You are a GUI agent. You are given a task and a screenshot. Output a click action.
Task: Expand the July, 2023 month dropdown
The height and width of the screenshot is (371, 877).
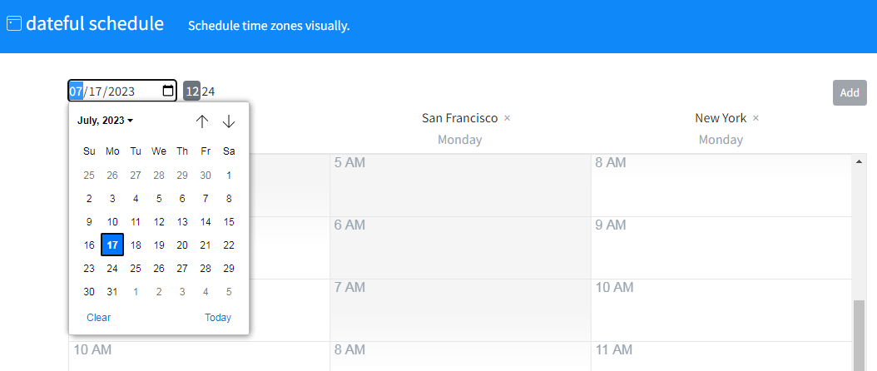[105, 121]
